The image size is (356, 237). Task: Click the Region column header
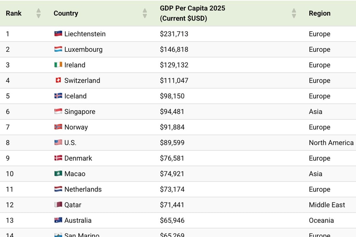(320, 13)
